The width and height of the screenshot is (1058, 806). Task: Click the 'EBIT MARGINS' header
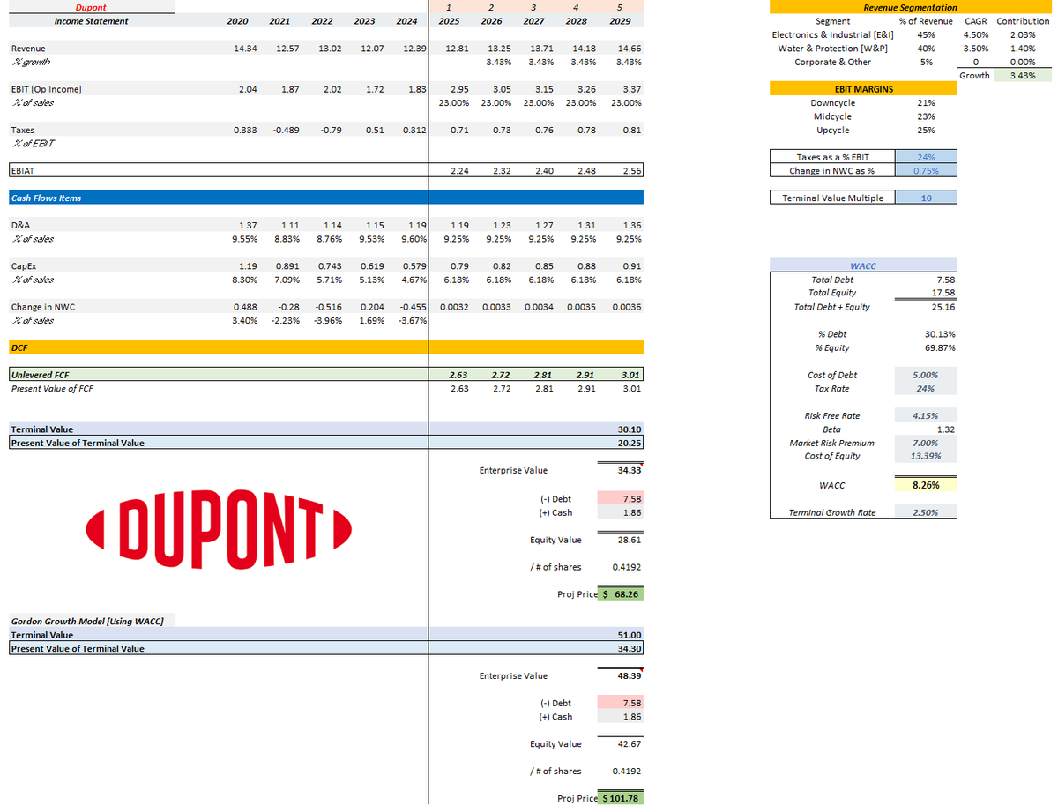[864, 89]
